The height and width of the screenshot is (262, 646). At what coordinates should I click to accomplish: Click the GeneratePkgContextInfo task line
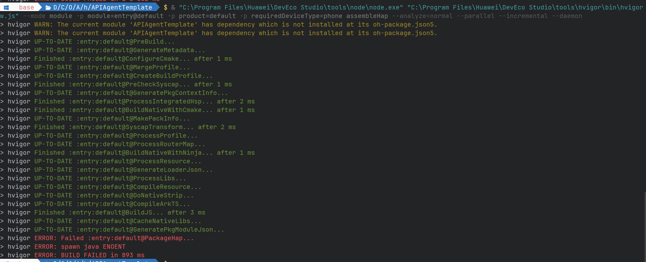pos(114,93)
